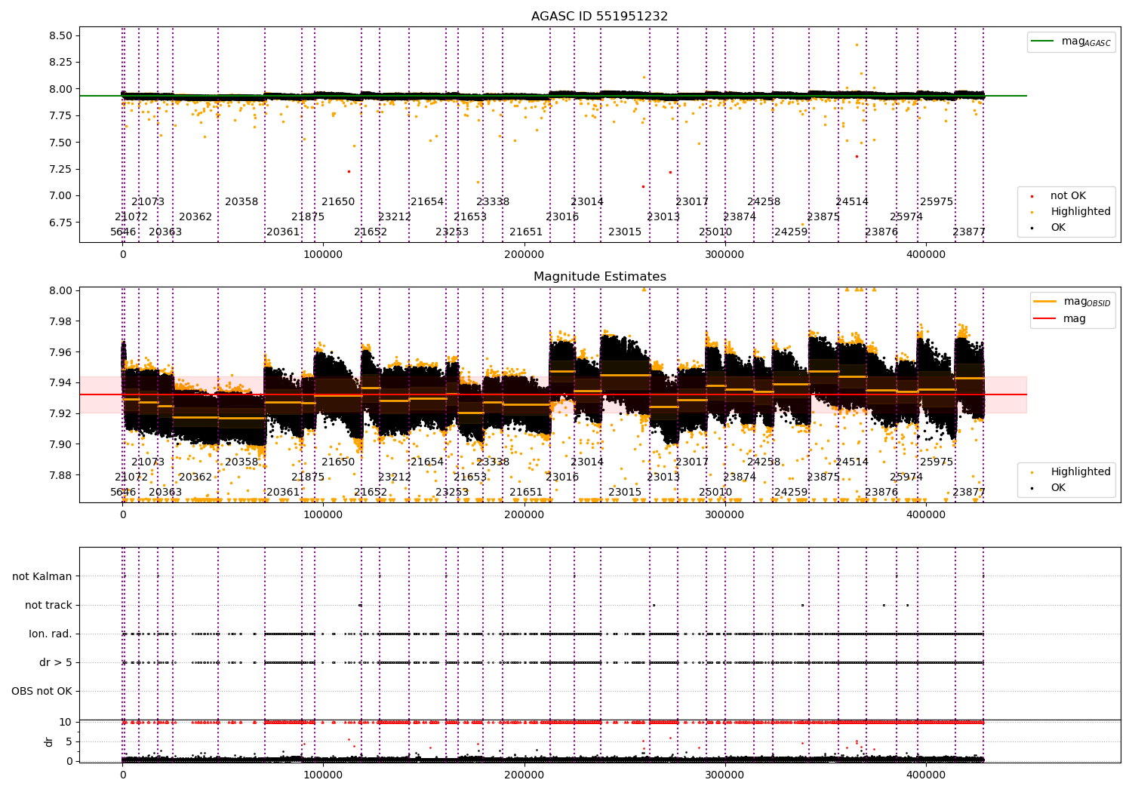1132x792 pixels.
Task: Click the 7.96 y-axis tick label
Action: click(x=60, y=352)
